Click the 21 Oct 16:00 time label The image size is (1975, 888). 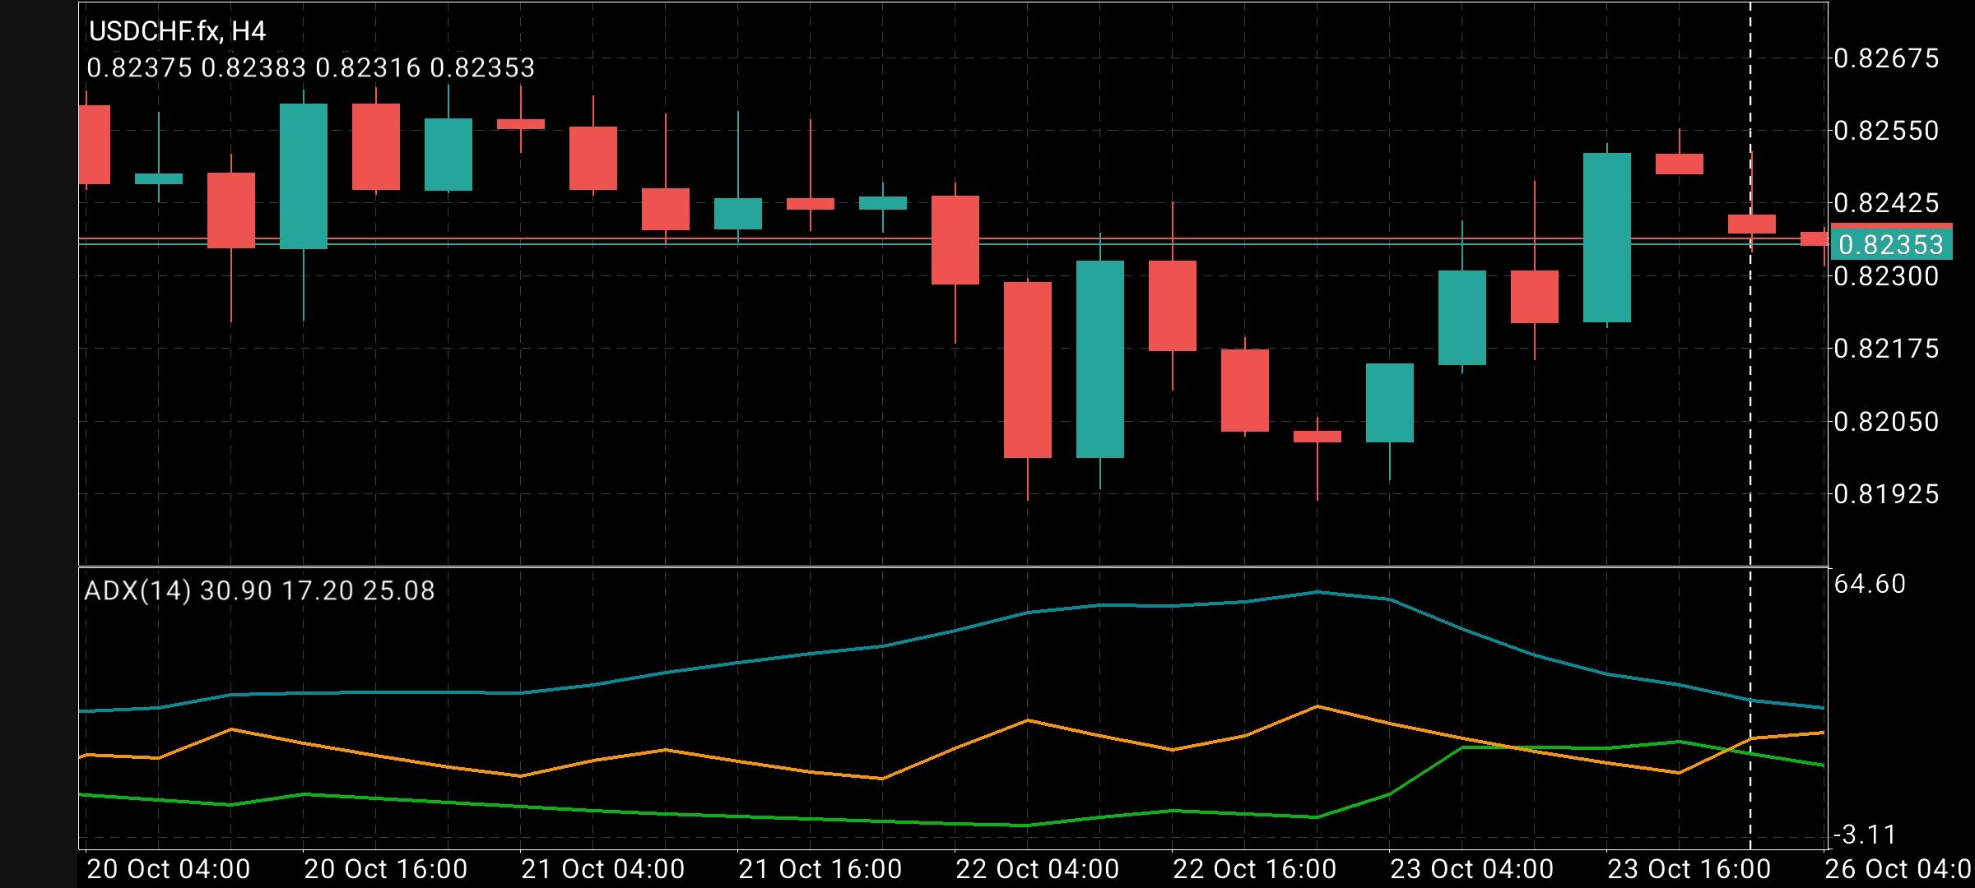click(820, 869)
